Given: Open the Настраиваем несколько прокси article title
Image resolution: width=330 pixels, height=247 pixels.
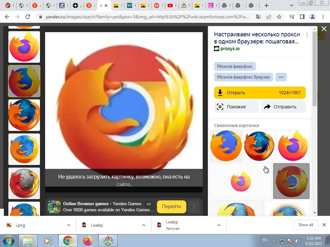Looking at the screenshot, I should click(x=257, y=38).
